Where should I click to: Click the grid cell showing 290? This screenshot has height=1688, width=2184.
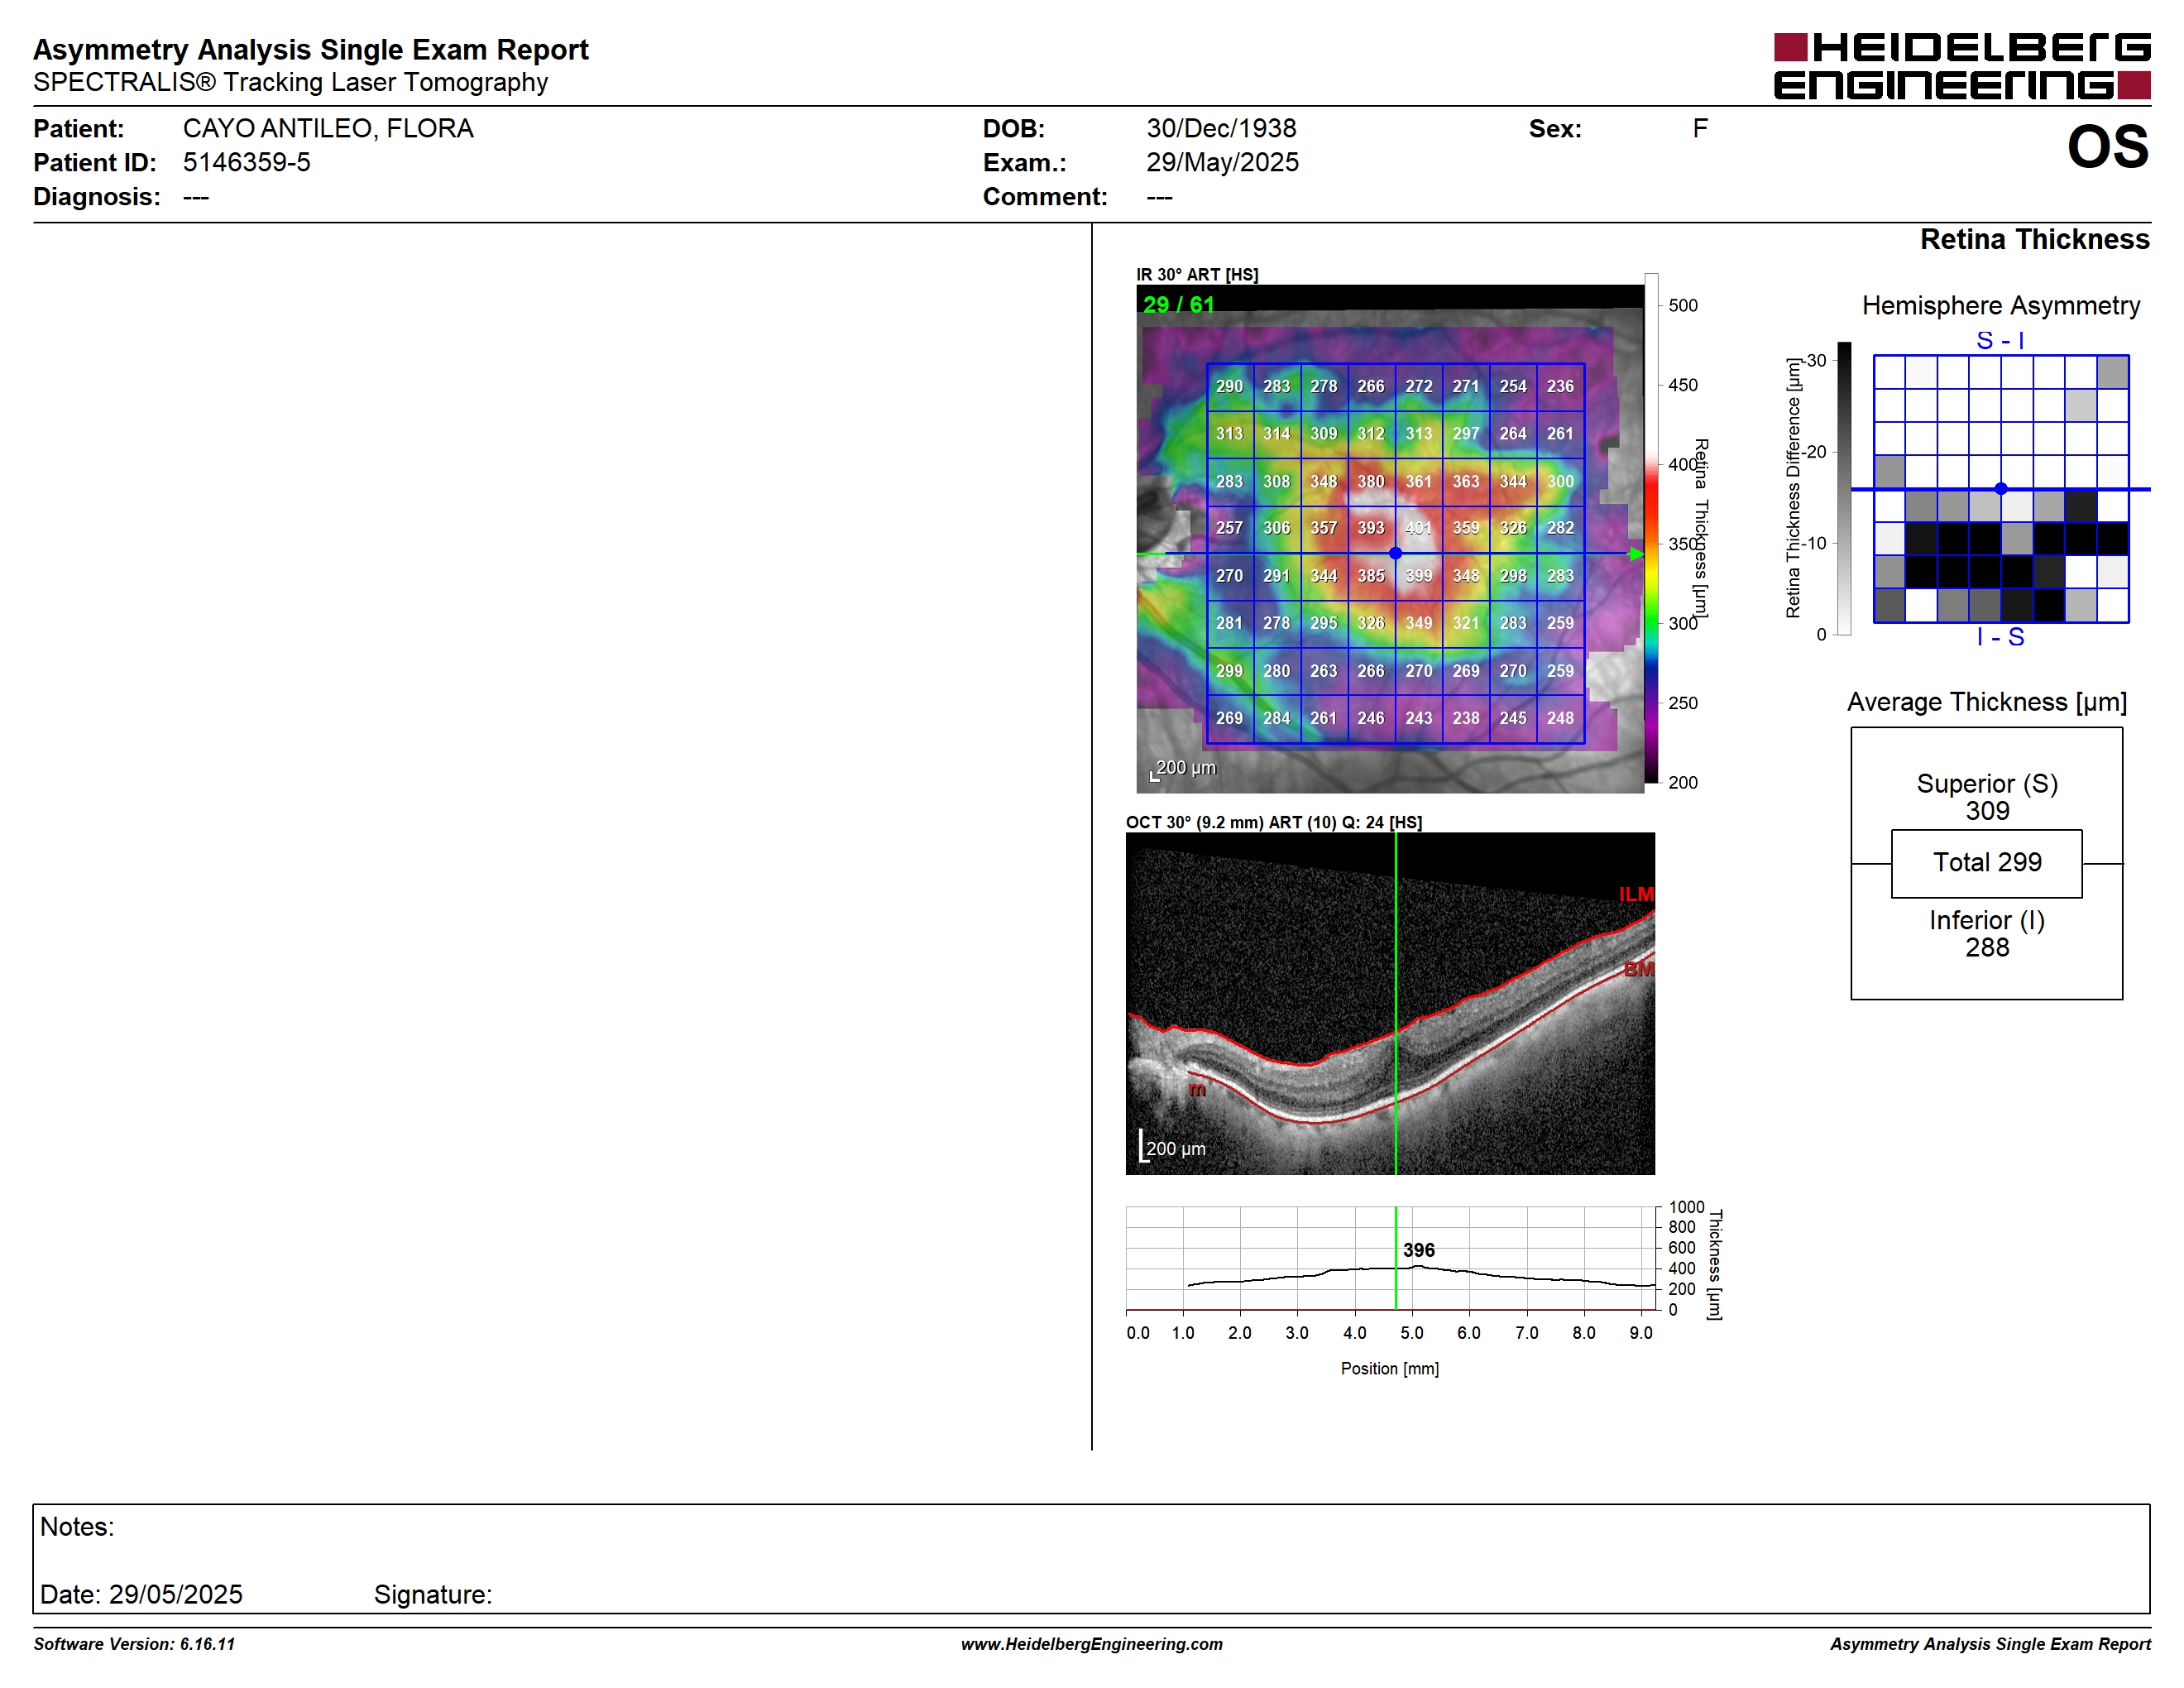point(1229,386)
